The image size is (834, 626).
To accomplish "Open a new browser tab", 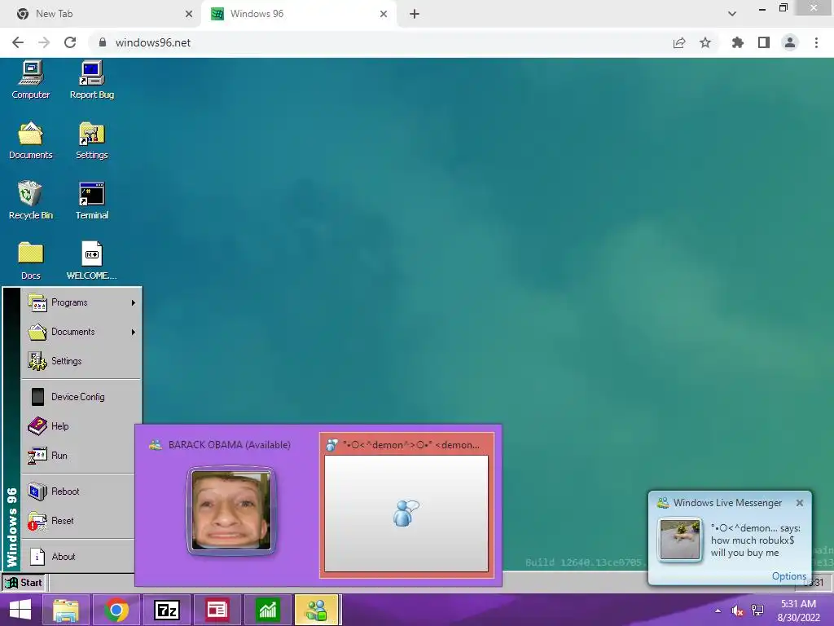I will tap(415, 14).
